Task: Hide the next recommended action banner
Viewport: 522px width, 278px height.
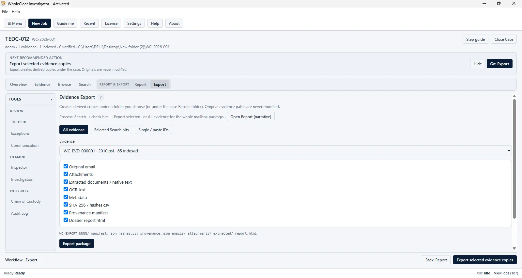Action: tap(478, 64)
